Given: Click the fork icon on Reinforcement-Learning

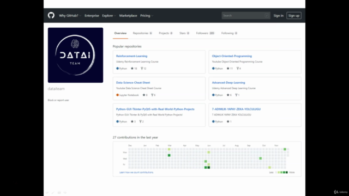Looking at the screenshot, I should (142, 69).
